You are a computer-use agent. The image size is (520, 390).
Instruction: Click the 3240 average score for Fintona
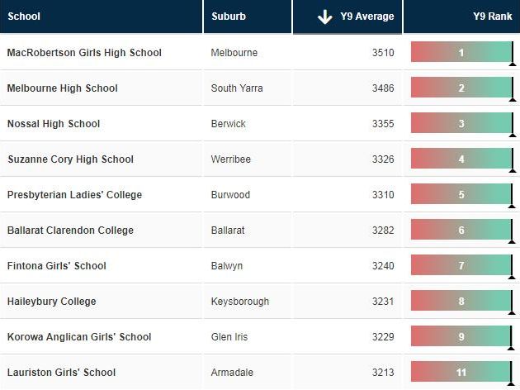(x=383, y=266)
